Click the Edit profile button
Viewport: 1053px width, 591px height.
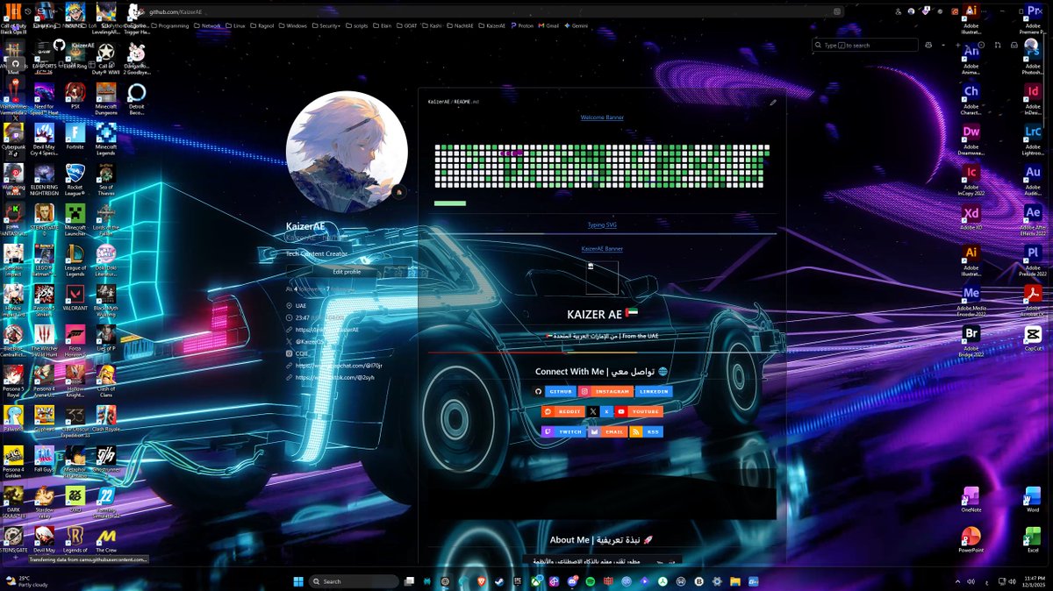click(x=347, y=272)
